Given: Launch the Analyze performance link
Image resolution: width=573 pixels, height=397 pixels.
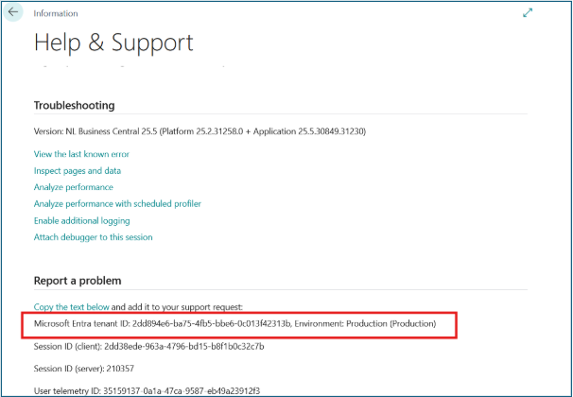Looking at the screenshot, I should point(74,187).
